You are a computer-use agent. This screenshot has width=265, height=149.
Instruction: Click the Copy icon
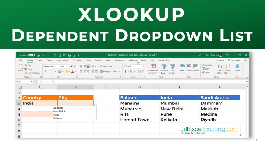(x=26, y=69)
